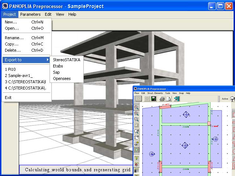Choose New... from Project menu
Image resolution: width=235 pixels, height=176 pixels.
26,22
